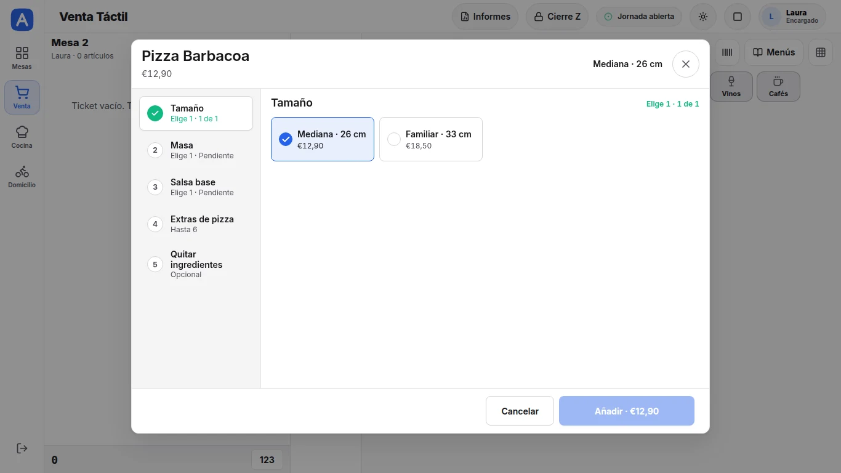841x473 pixels.
Task: Open the barcode scanner
Action: point(727,52)
